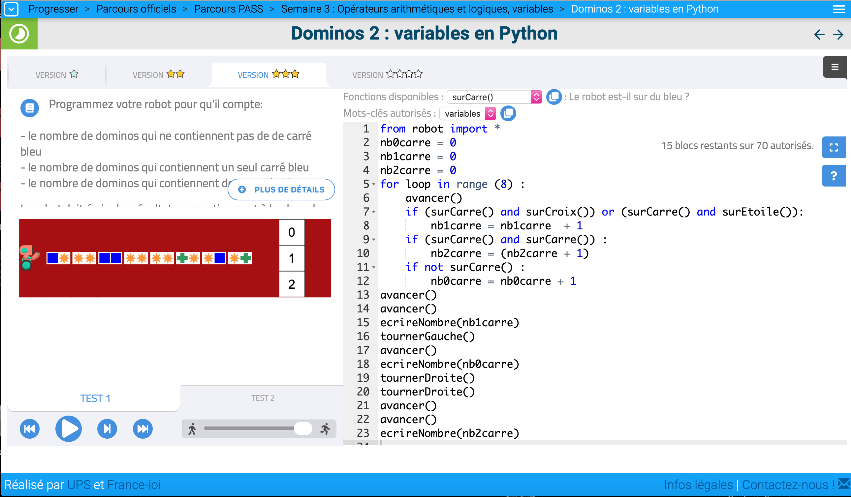The image size is (851, 497).
Task: Adjust the robot speed slider
Action: [x=302, y=428]
